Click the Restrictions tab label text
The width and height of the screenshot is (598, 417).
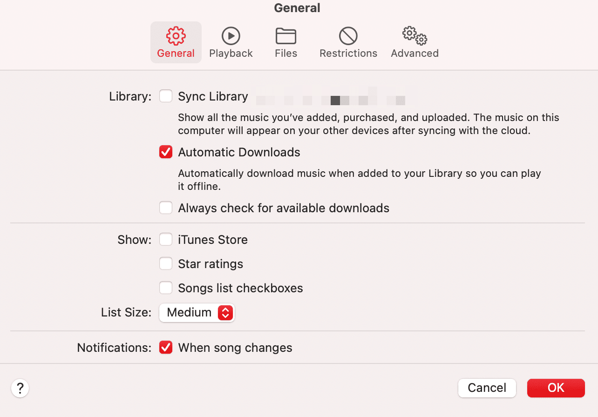[348, 54]
